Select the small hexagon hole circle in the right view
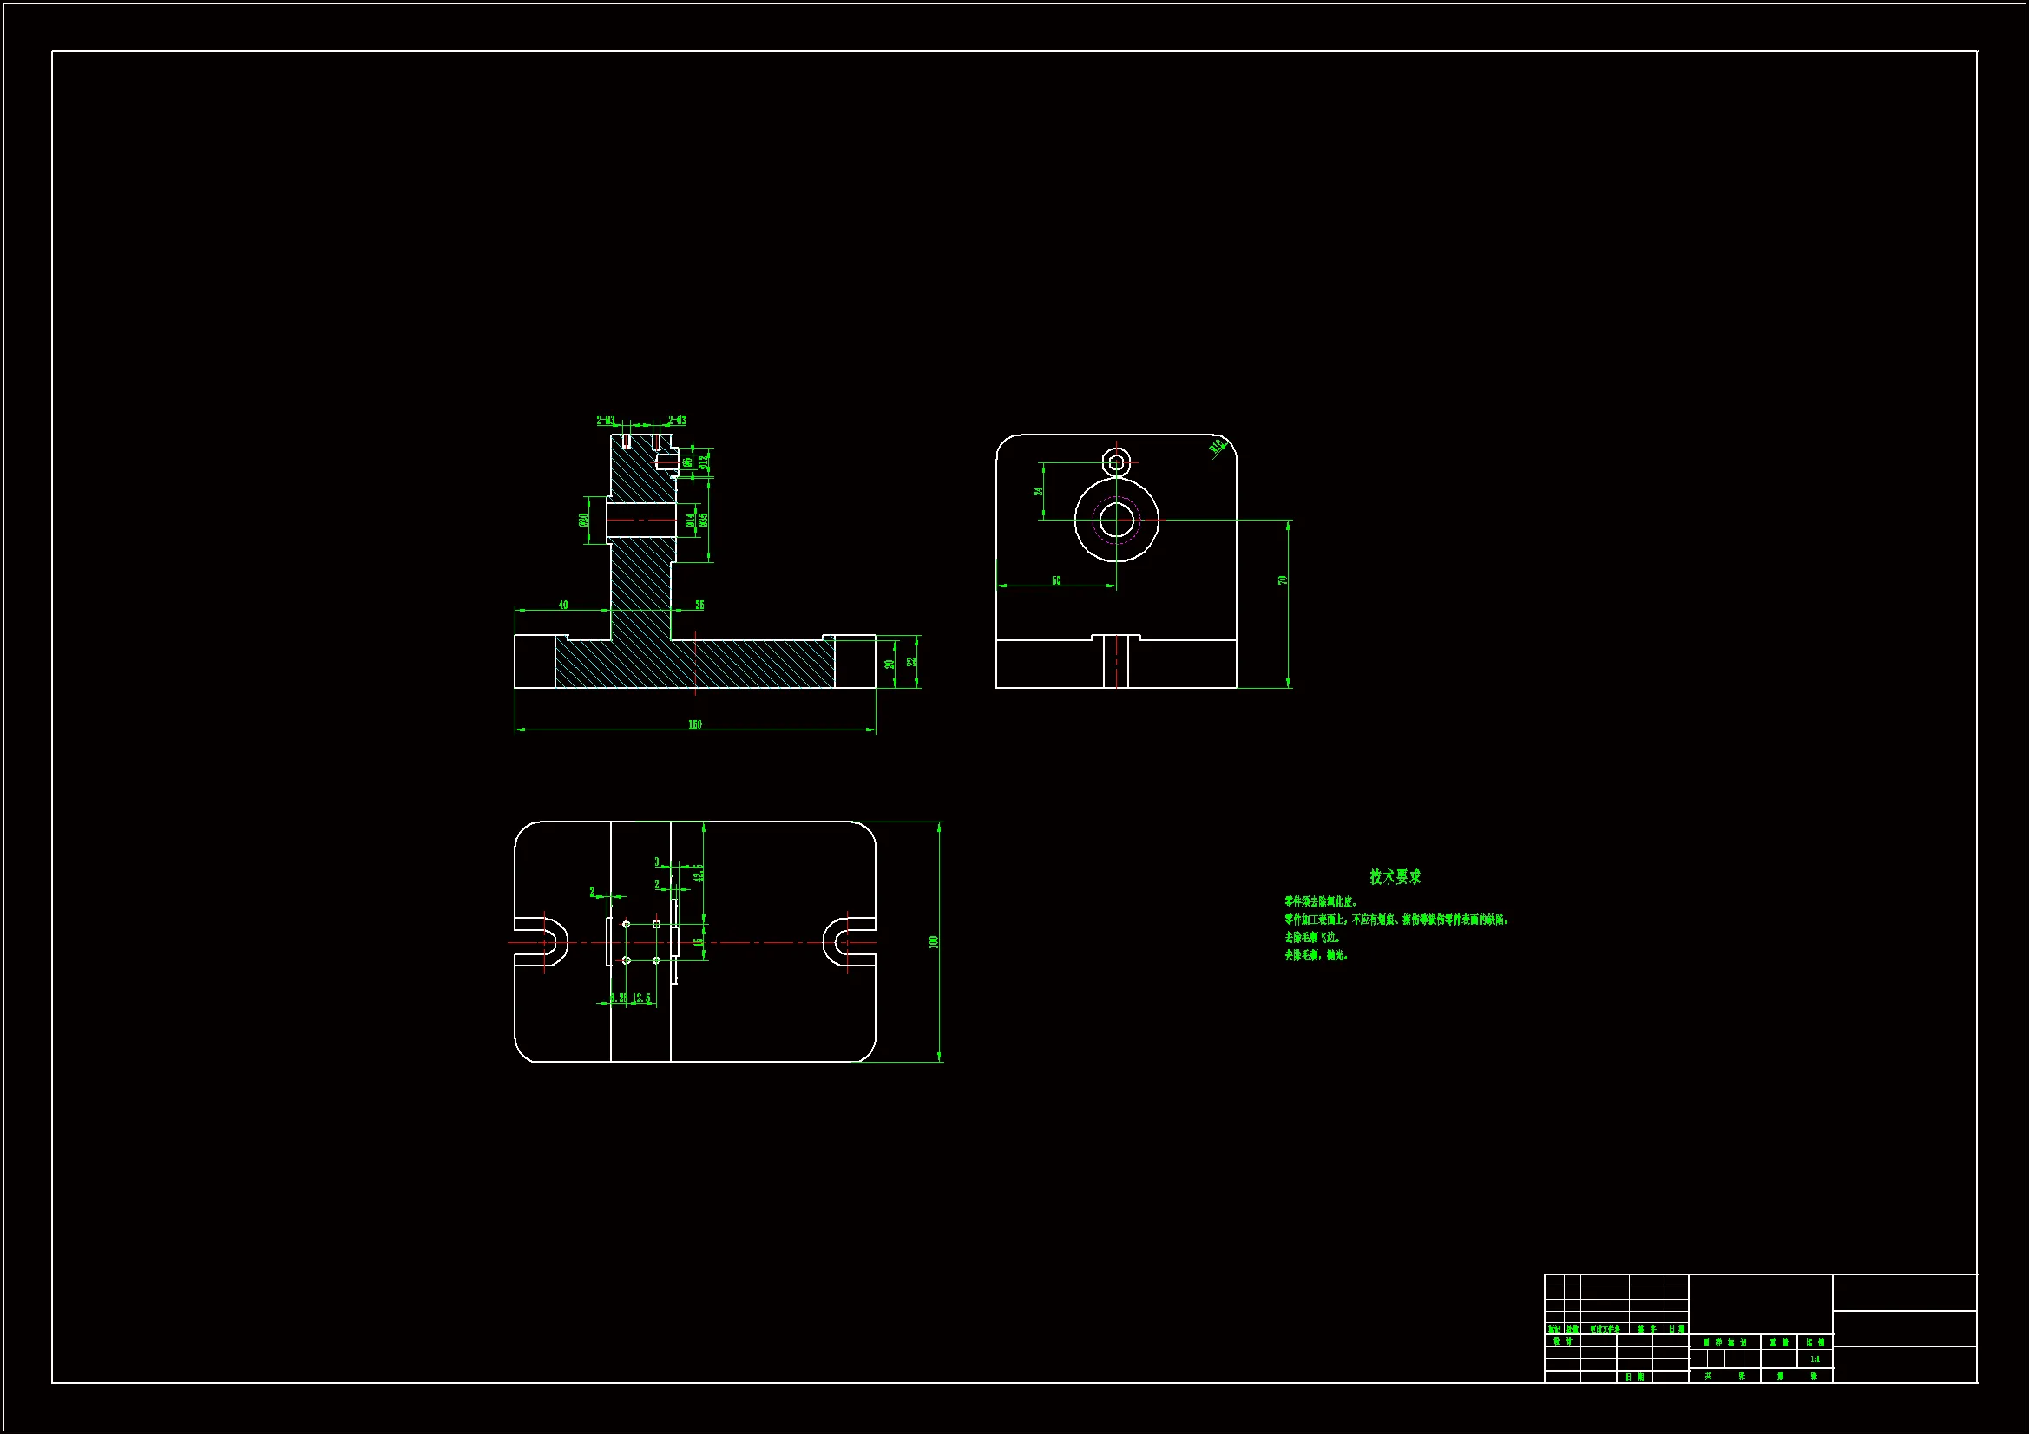The width and height of the screenshot is (2029, 1434). (1116, 462)
